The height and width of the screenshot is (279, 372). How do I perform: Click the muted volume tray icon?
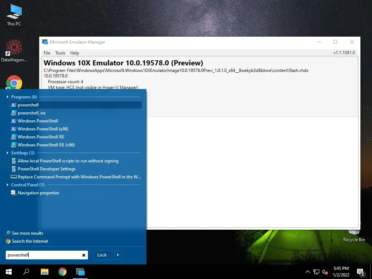tap(325, 272)
